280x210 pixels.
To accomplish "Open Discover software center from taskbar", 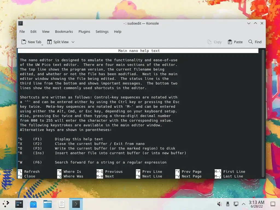I will (33, 204).
